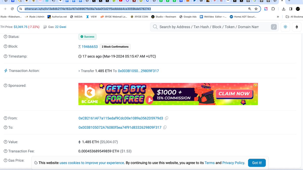Click the value text '1.485 ETH ($5,004.07)'
The width and height of the screenshot is (303, 170).
click(100, 142)
